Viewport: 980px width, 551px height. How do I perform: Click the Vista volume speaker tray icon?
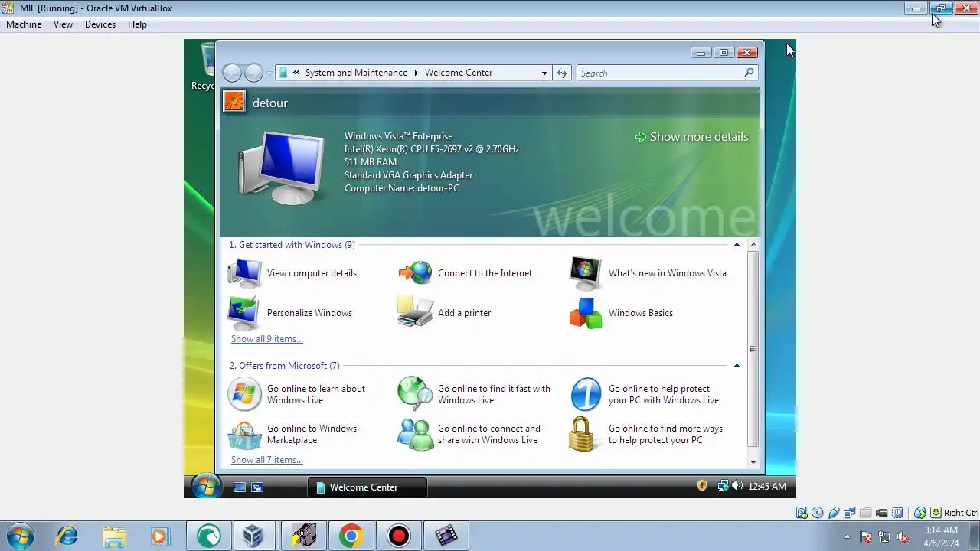coord(737,486)
